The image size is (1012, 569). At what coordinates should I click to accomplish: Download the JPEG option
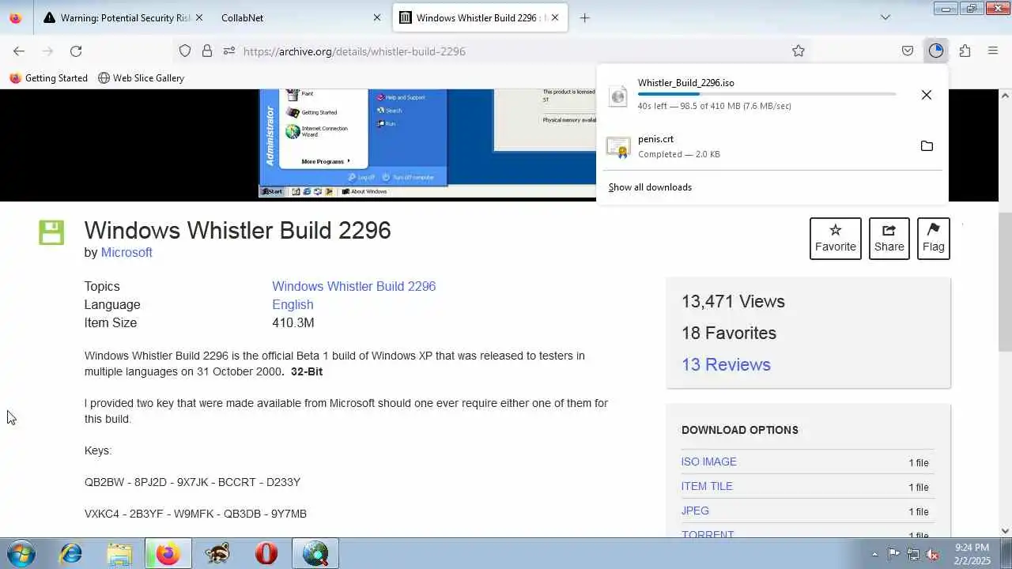pyautogui.click(x=695, y=511)
